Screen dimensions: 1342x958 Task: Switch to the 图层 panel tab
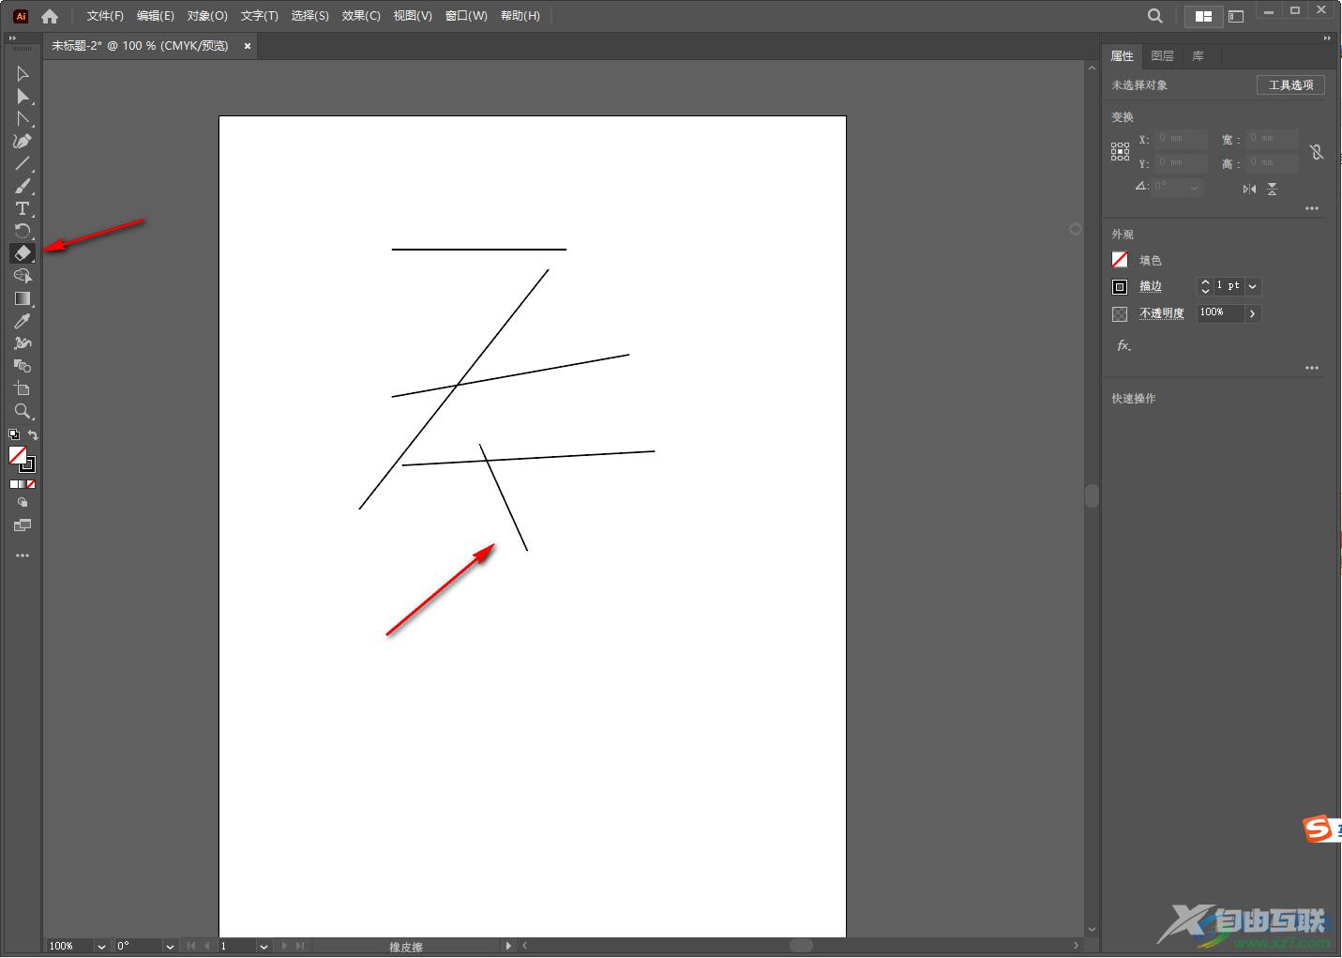[1162, 56]
